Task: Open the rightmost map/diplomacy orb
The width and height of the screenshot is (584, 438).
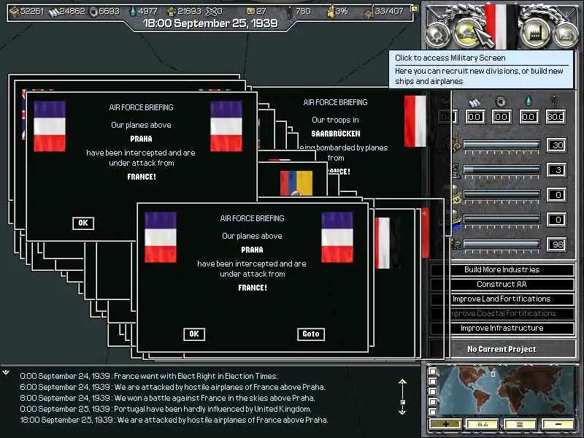Action: (565, 34)
